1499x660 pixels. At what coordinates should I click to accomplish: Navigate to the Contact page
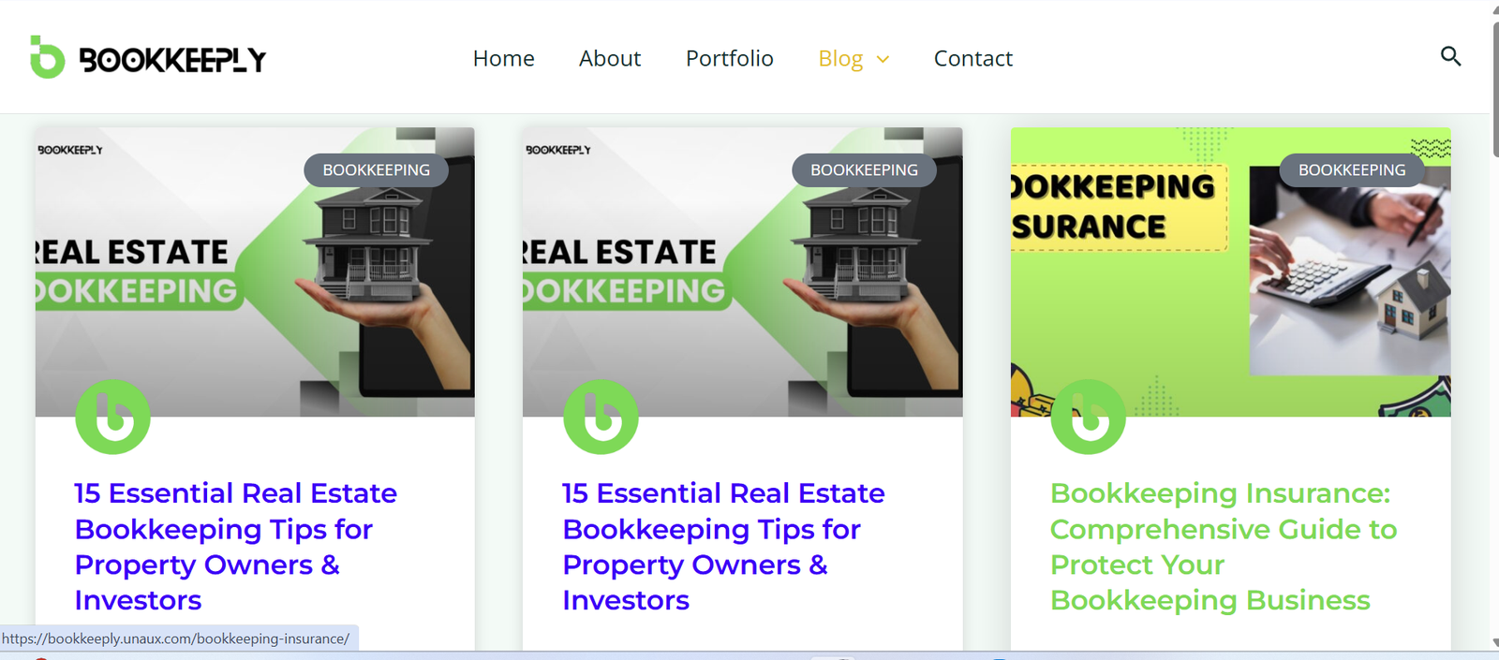tap(972, 58)
